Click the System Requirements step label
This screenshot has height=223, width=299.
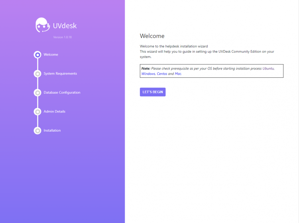60,73
